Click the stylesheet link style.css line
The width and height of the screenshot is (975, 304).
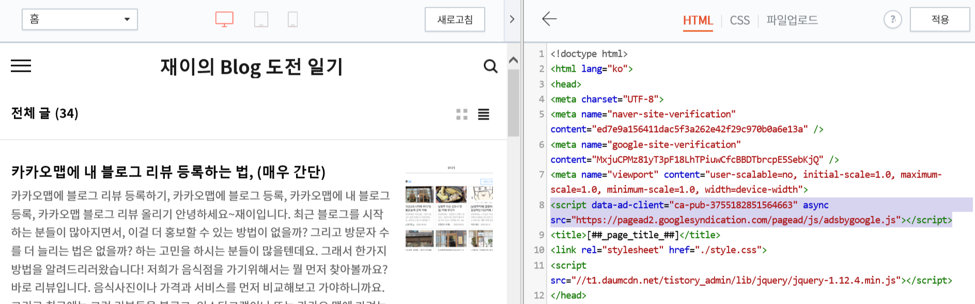click(659, 250)
